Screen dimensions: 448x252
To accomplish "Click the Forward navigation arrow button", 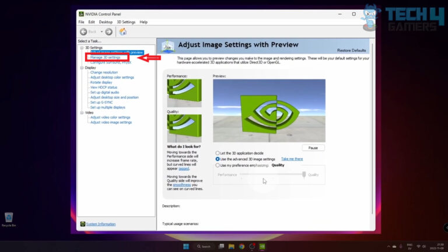I will pyautogui.click(x=108, y=32).
